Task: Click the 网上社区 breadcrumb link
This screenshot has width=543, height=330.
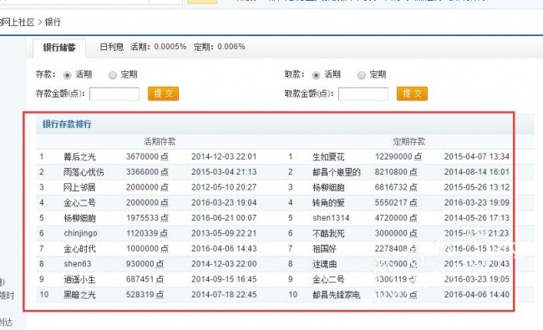Action: coord(18,23)
